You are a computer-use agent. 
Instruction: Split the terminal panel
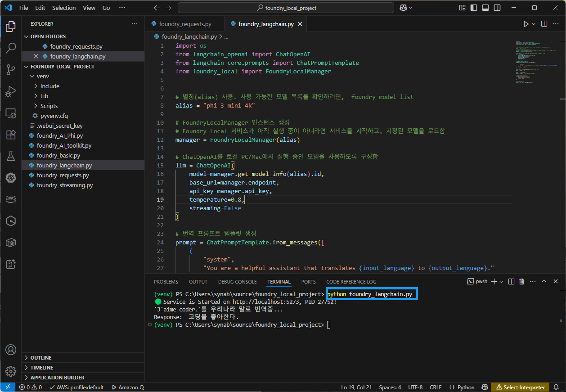click(x=511, y=282)
